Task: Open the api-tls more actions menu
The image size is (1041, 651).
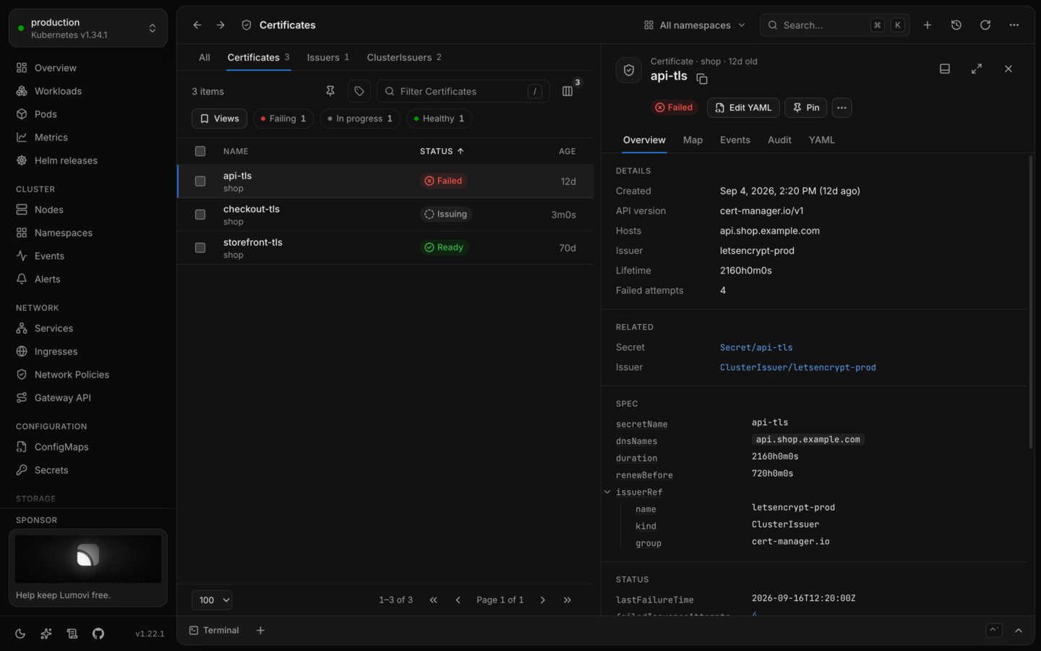Action: point(841,108)
